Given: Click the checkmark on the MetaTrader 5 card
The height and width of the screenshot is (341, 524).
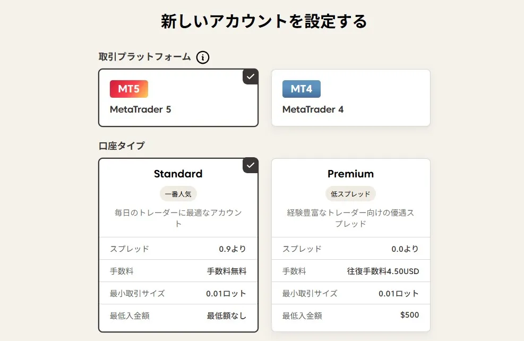Looking at the screenshot, I should [x=250, y=76].
